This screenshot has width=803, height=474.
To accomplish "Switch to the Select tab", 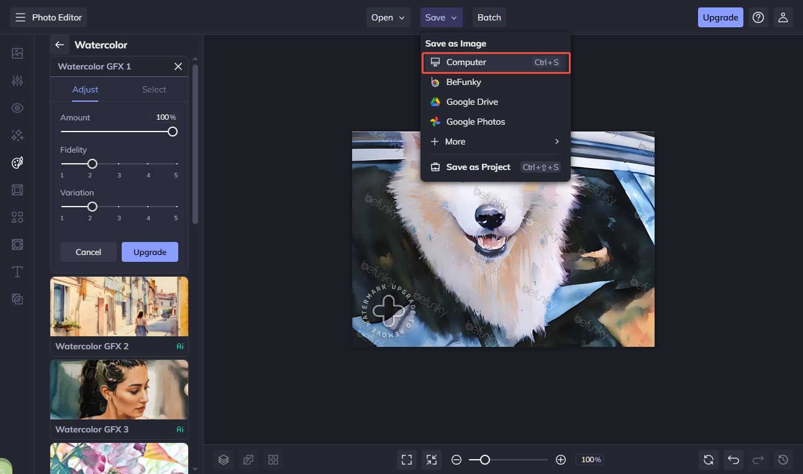I will click(154, 89).
